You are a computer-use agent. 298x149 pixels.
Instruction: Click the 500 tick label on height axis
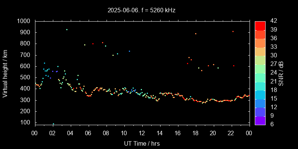(26, 77)
